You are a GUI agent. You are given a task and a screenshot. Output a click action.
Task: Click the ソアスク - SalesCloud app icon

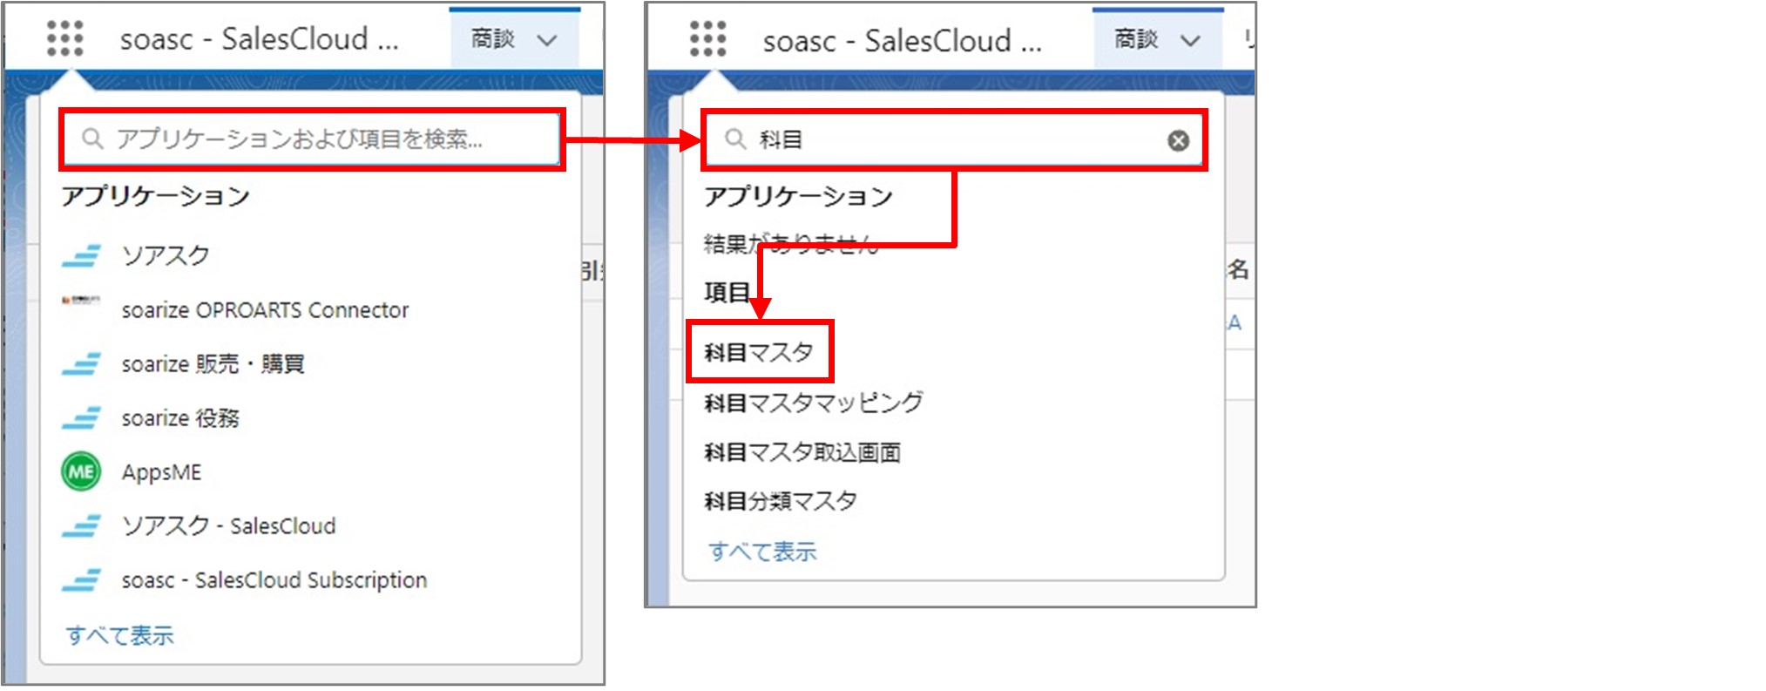tap(81, 526)
